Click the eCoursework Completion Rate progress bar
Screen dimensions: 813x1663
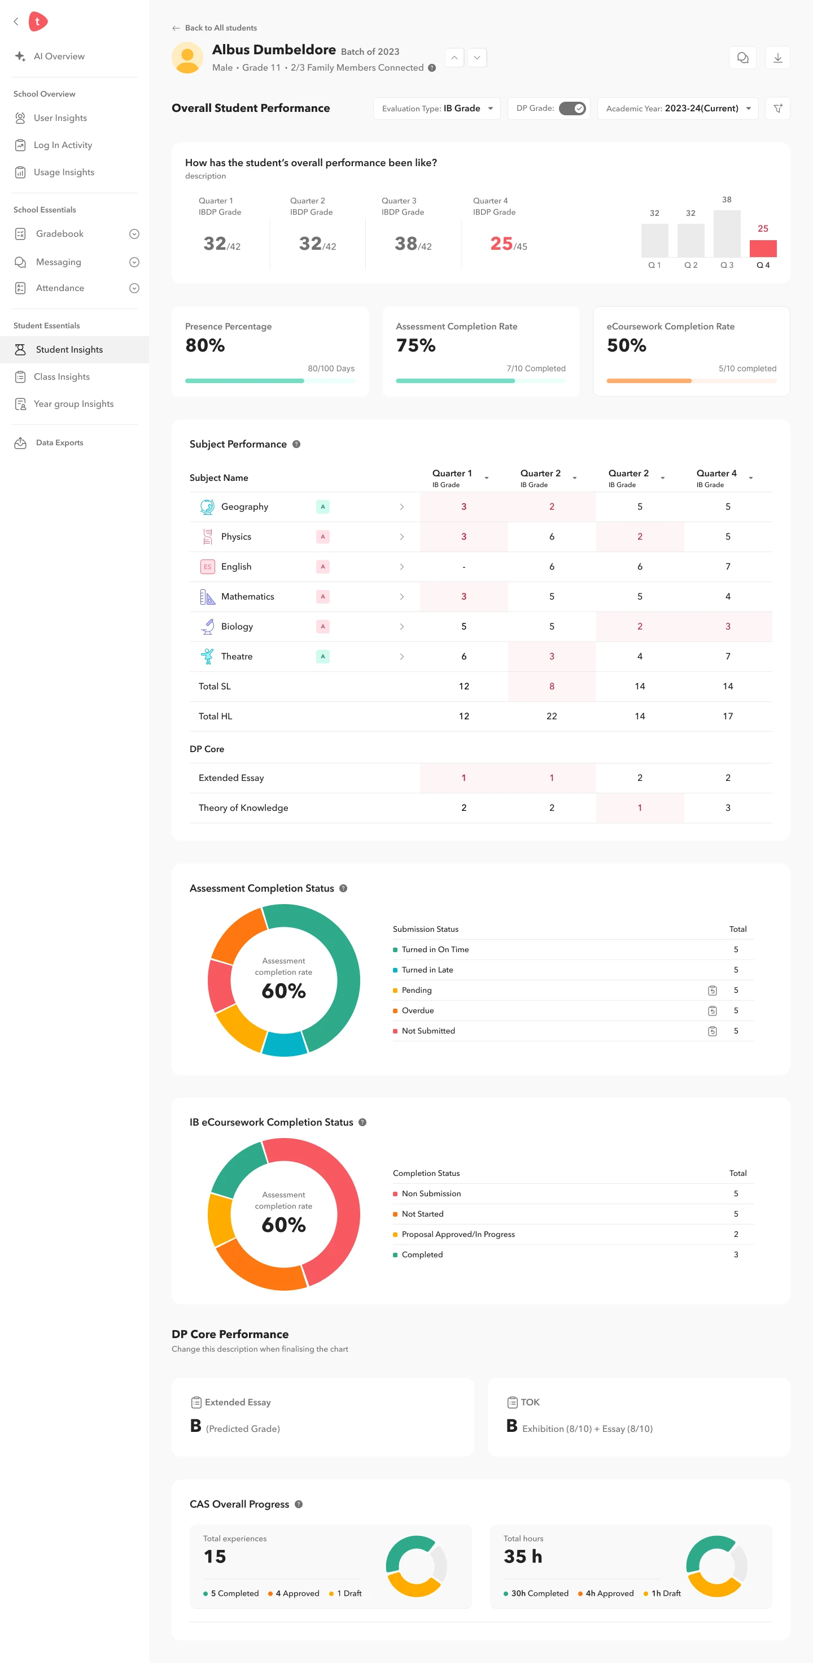(691, 381)
